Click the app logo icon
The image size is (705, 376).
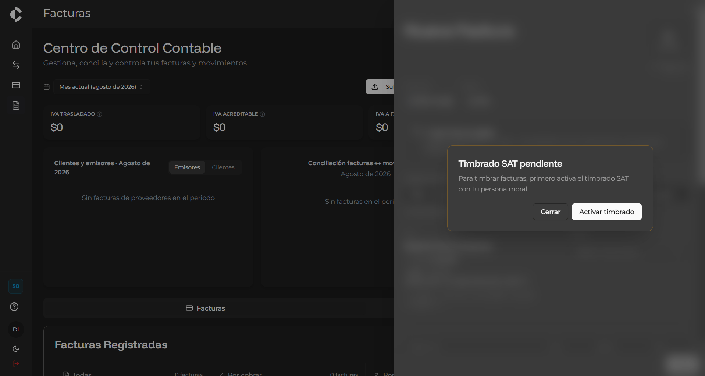16,14
